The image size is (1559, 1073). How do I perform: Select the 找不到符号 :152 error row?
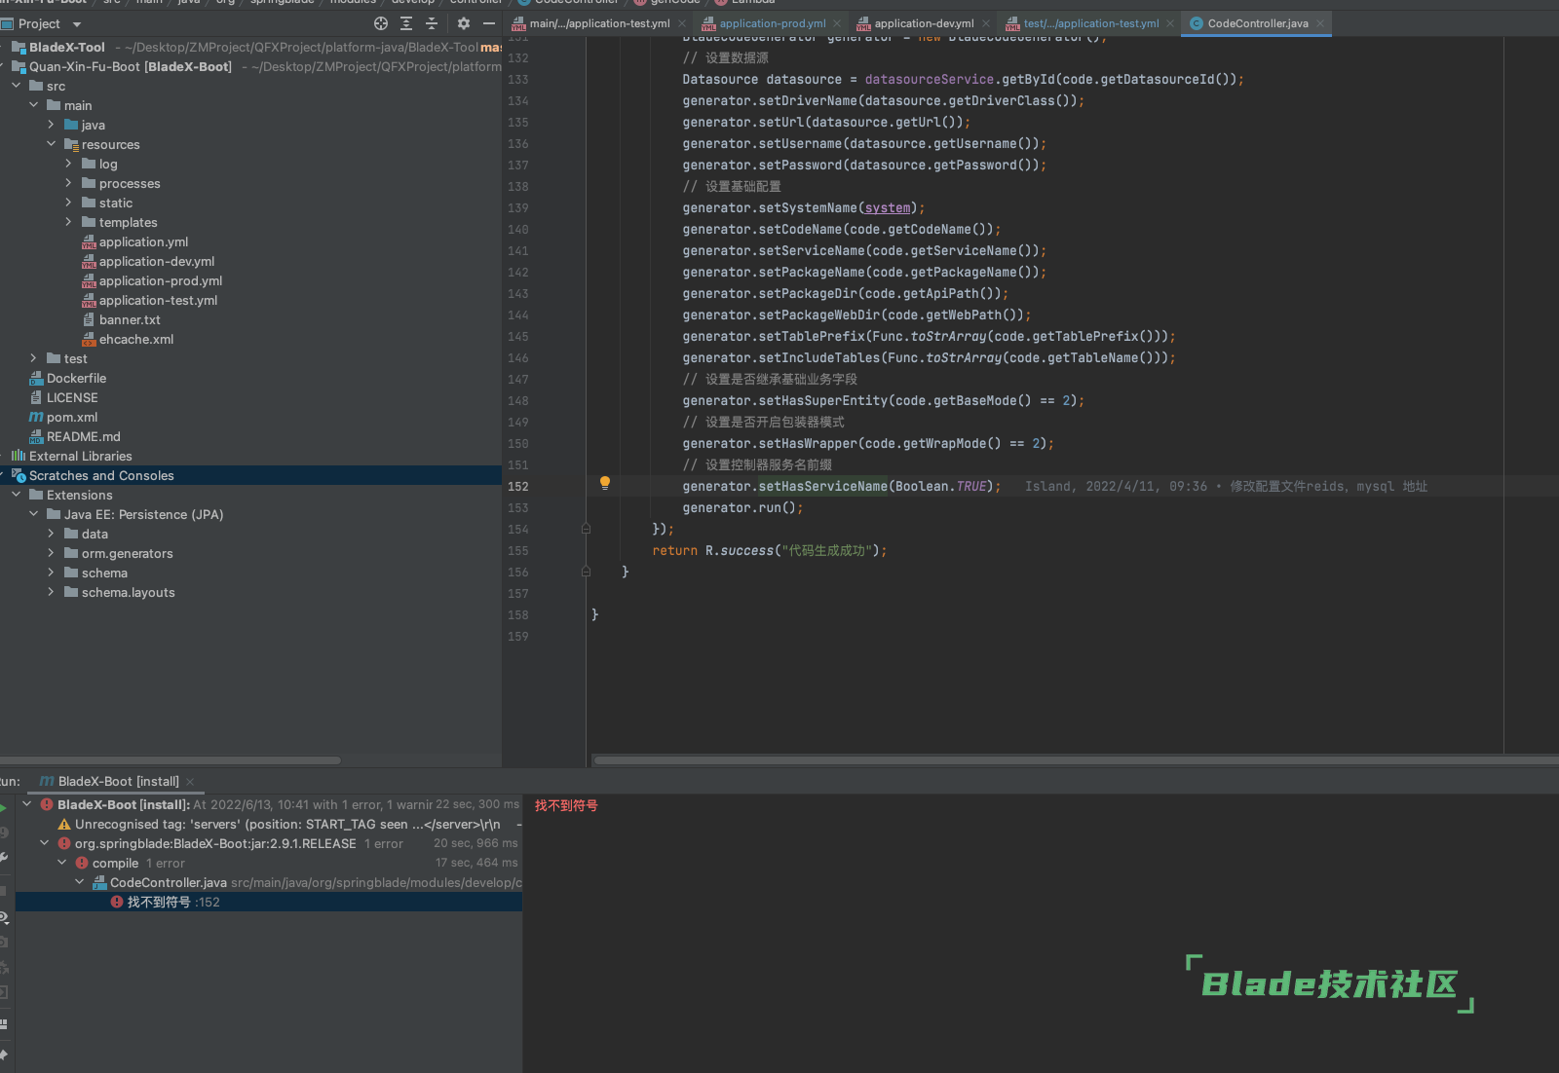(269, 902)
